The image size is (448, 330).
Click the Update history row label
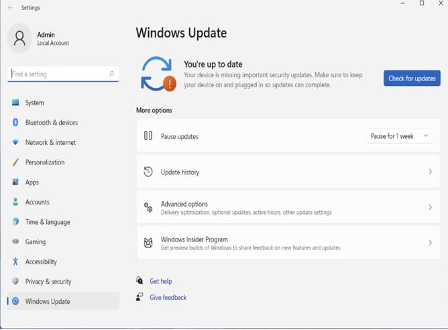pos(180,172)
